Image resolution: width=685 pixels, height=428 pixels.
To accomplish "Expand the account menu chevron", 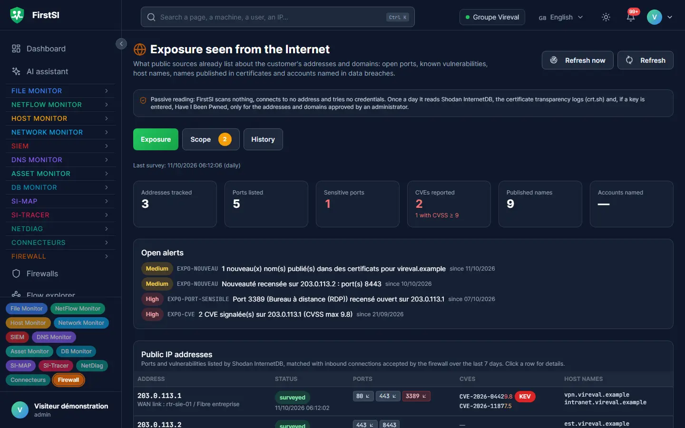I will (670, 17).
